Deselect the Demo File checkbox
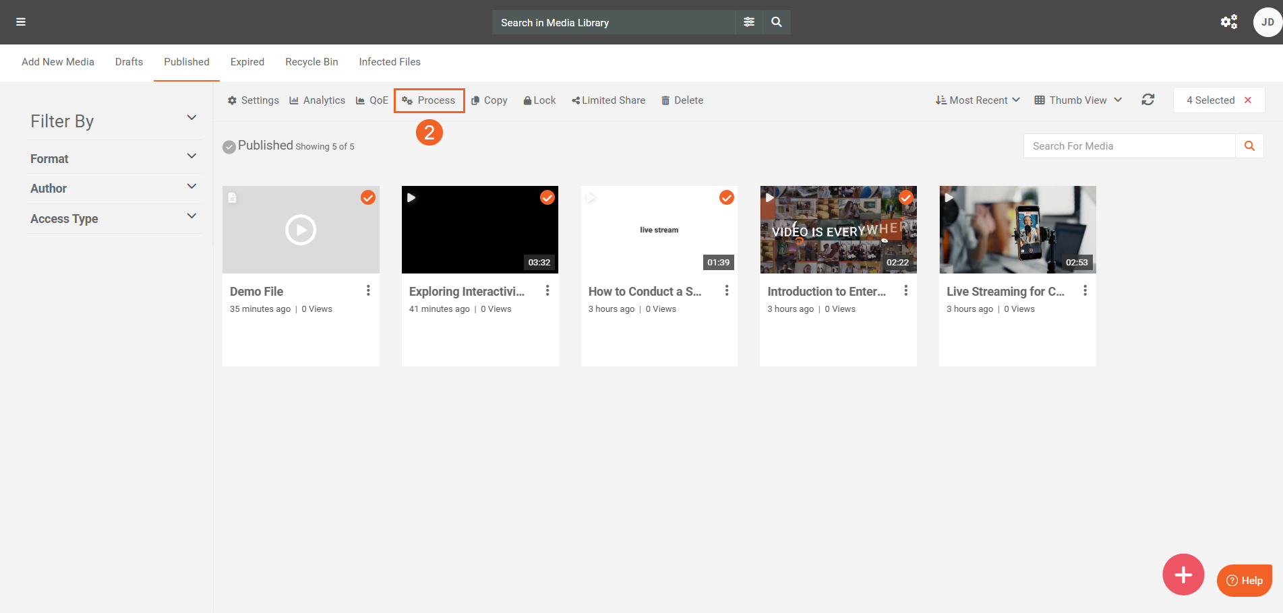The width and height of the screenshot is (1283, 613). pos(368,197)
